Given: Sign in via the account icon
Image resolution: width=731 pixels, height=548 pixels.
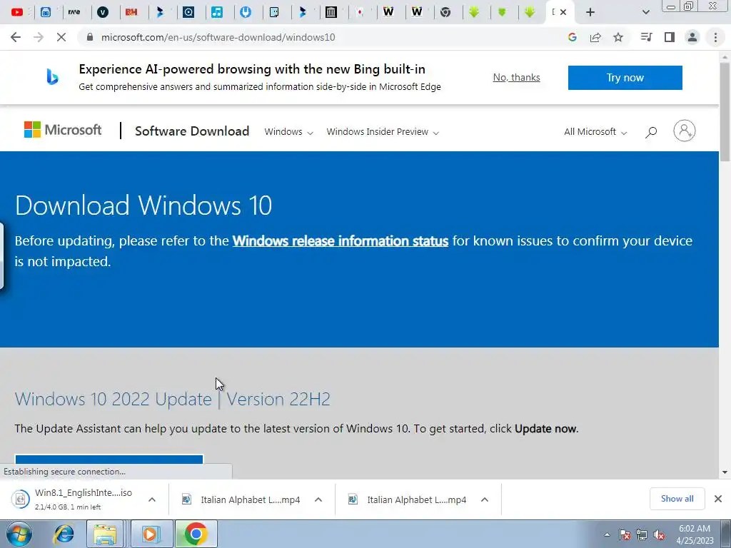Looking at the screenshot, I should click(685, 131).
